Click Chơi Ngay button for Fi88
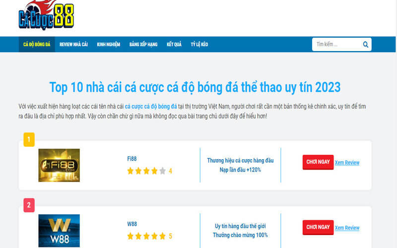 (x=318, y=162)
